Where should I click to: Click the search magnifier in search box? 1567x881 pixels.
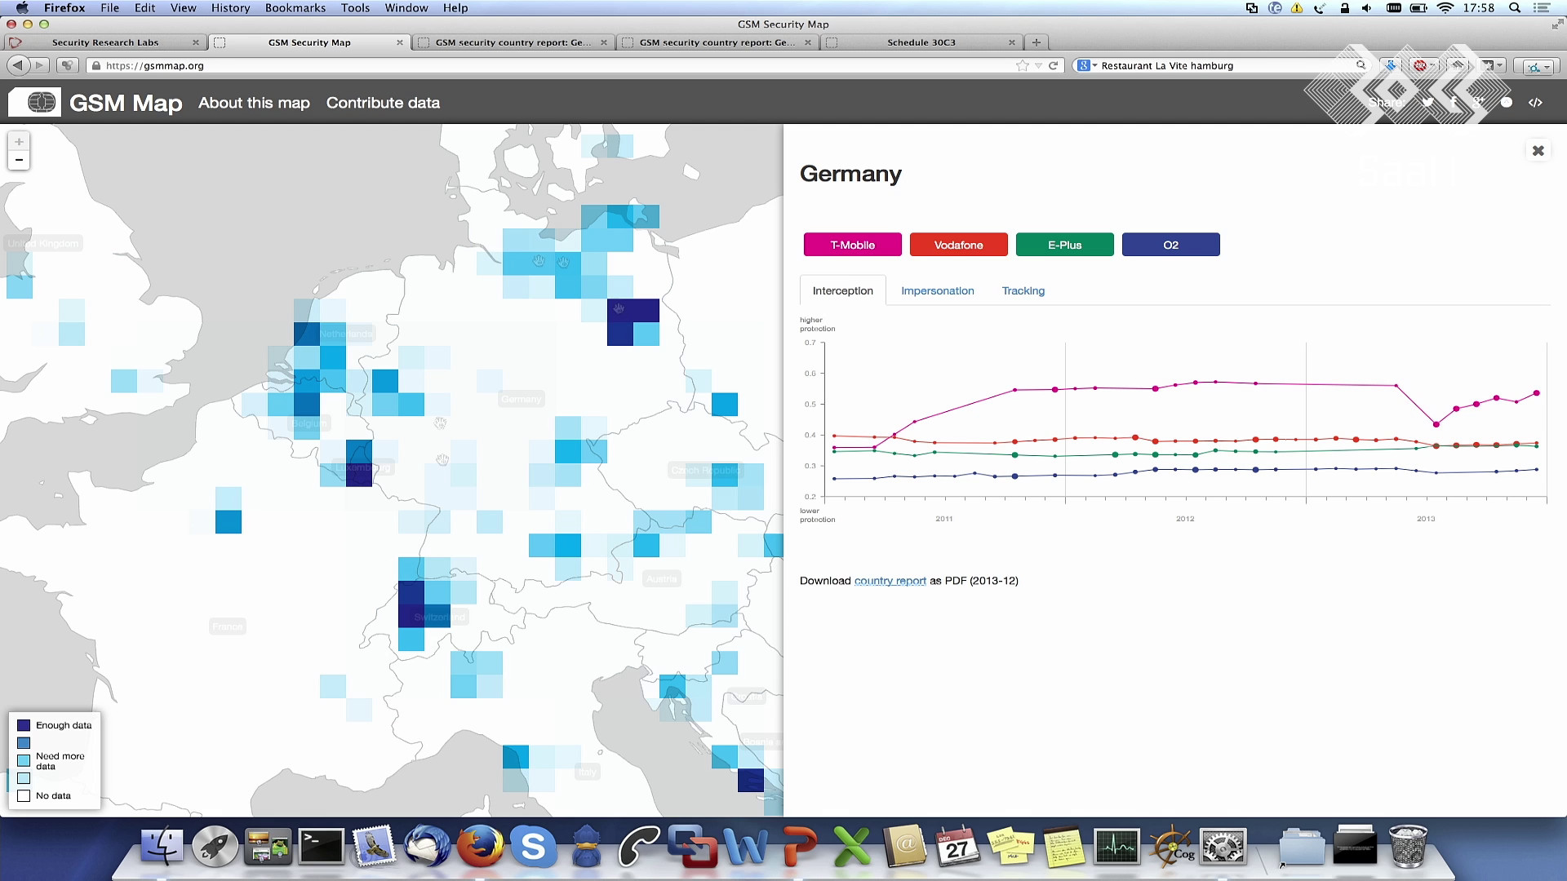tap(1361, 65)
